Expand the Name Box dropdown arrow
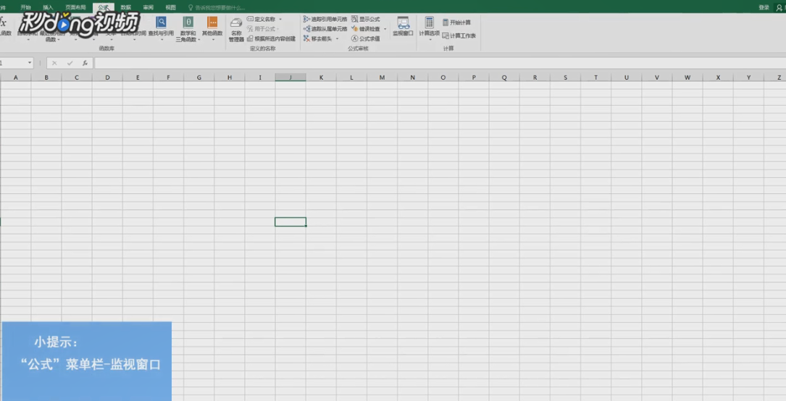This screenshot has width=786, height=401. click(30, 63)
